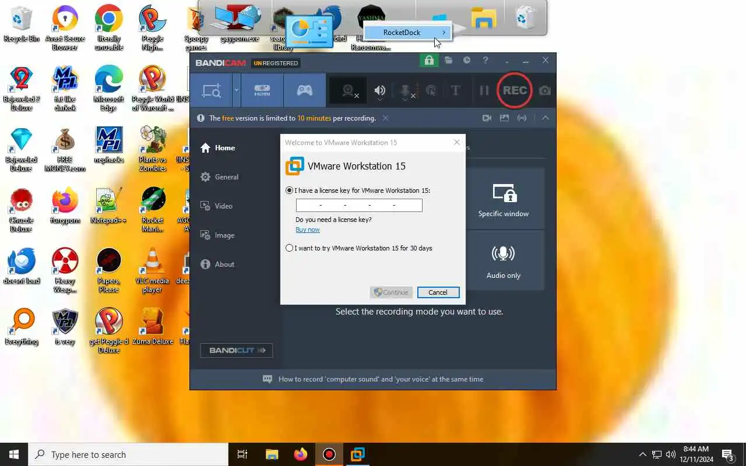Select the Notepad++ desktop shortcut
The height and width of the screenshot is (466, 746).
(x=108, y=205)
